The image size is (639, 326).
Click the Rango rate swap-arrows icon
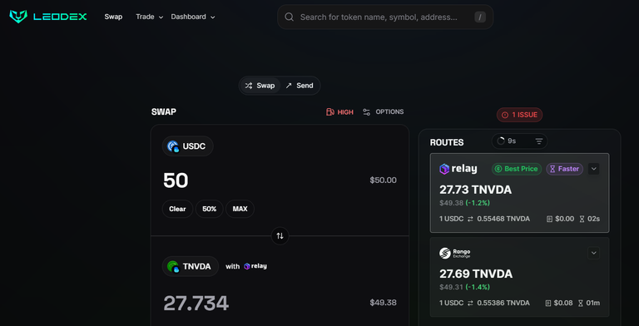[470, 304]
